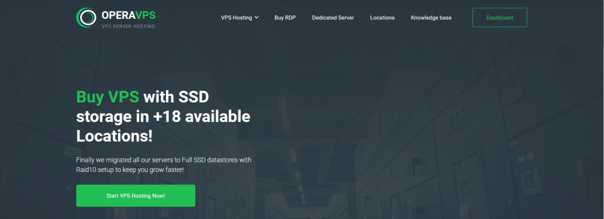The image size is (604, 219).
Task: Click the green 'Buy VPS' heading text
Action: [x=107, y=97]
